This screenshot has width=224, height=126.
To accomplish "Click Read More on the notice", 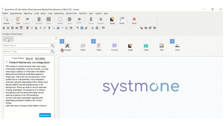I will (45, 115).
